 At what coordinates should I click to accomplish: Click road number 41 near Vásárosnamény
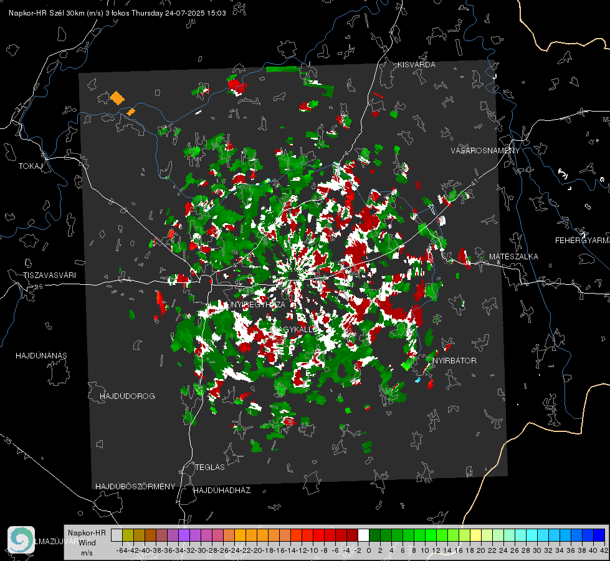pyautogui.click(x=474, y=182)
